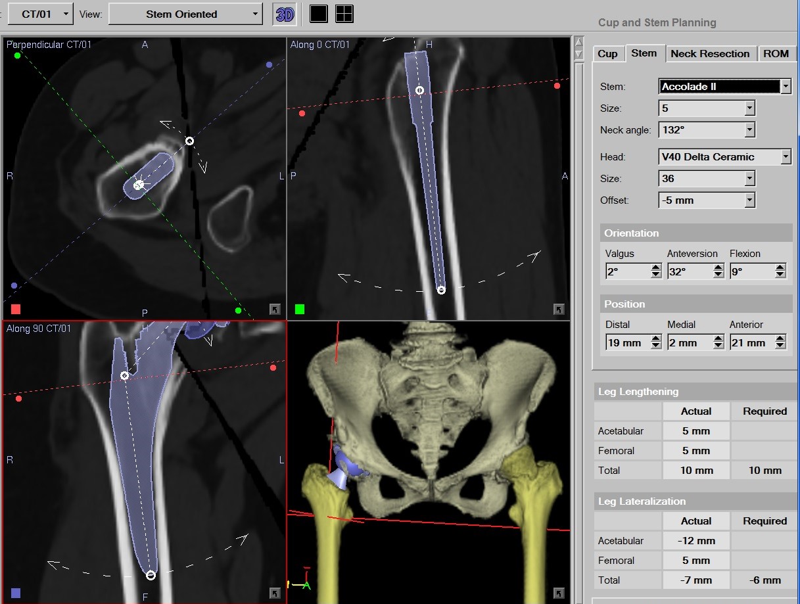This screenshot has height=604, width=800.
Task: Switch to four-pane grid layout icon
Action: [344, 14]
